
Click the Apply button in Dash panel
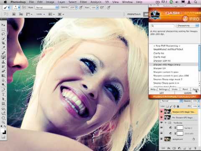195,89
